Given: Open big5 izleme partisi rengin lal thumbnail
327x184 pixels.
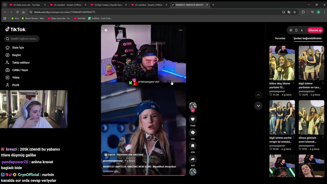Looking at the screenshot, I should coord(282,117).
